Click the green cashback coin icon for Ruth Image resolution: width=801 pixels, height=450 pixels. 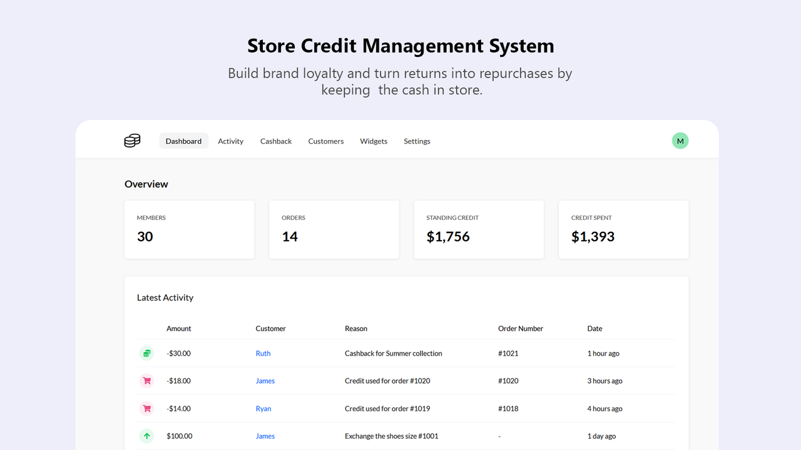146,354
